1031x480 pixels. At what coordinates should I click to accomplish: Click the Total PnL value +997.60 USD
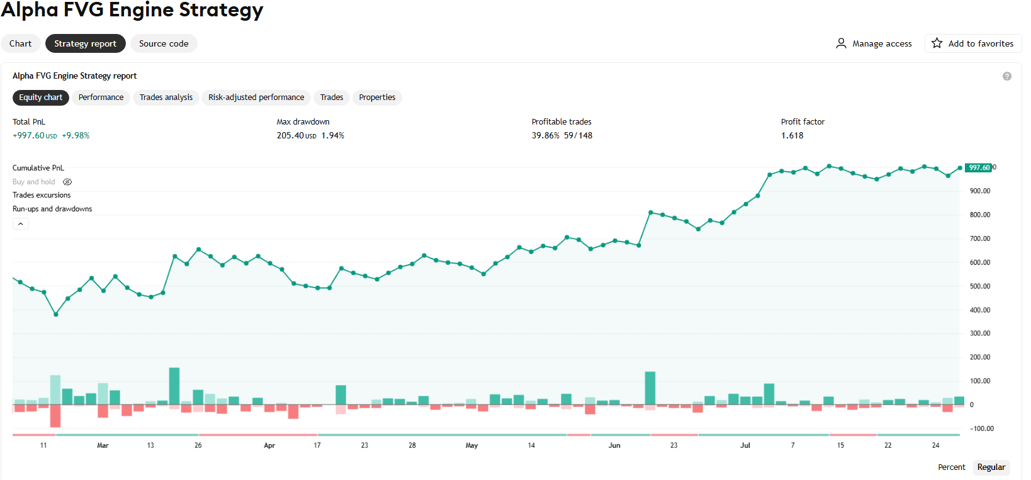pyautogui.click(x=35, y=136)
